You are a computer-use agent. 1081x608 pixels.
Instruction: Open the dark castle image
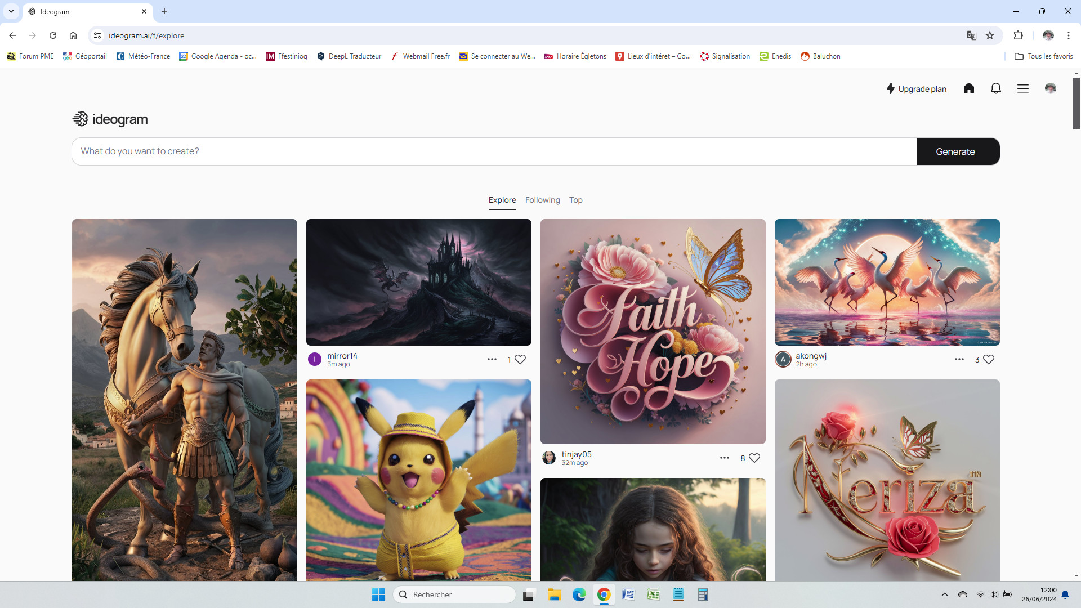point(419,282)
